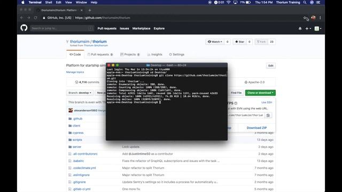Click the GitHub Octocat logo
The width and height of the screenshot is (342, 192).
[24, 28]
